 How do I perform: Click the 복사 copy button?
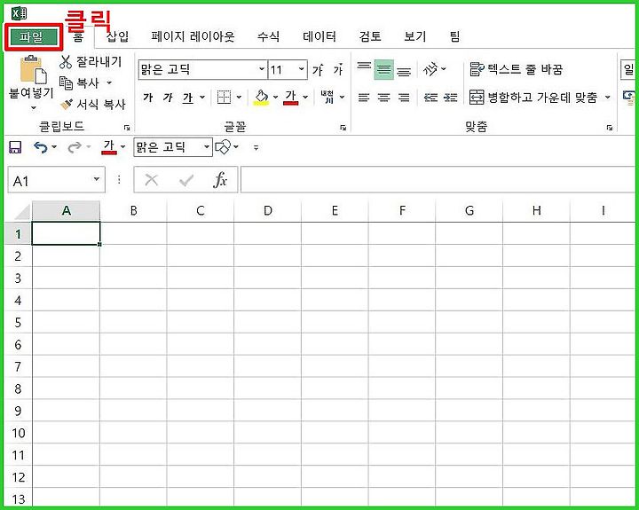[x=80, y=83]
